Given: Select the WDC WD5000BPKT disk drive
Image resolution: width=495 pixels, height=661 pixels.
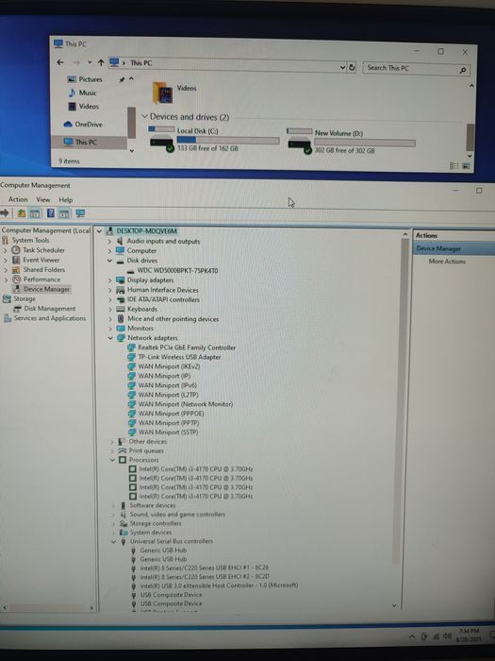Looking at the screenshot, I should (177, 270).
